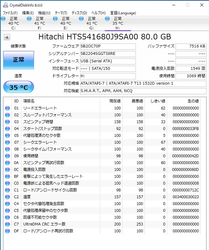Click the status orb for attribute C2 温度
209x250 pixels.
(7, 197)
